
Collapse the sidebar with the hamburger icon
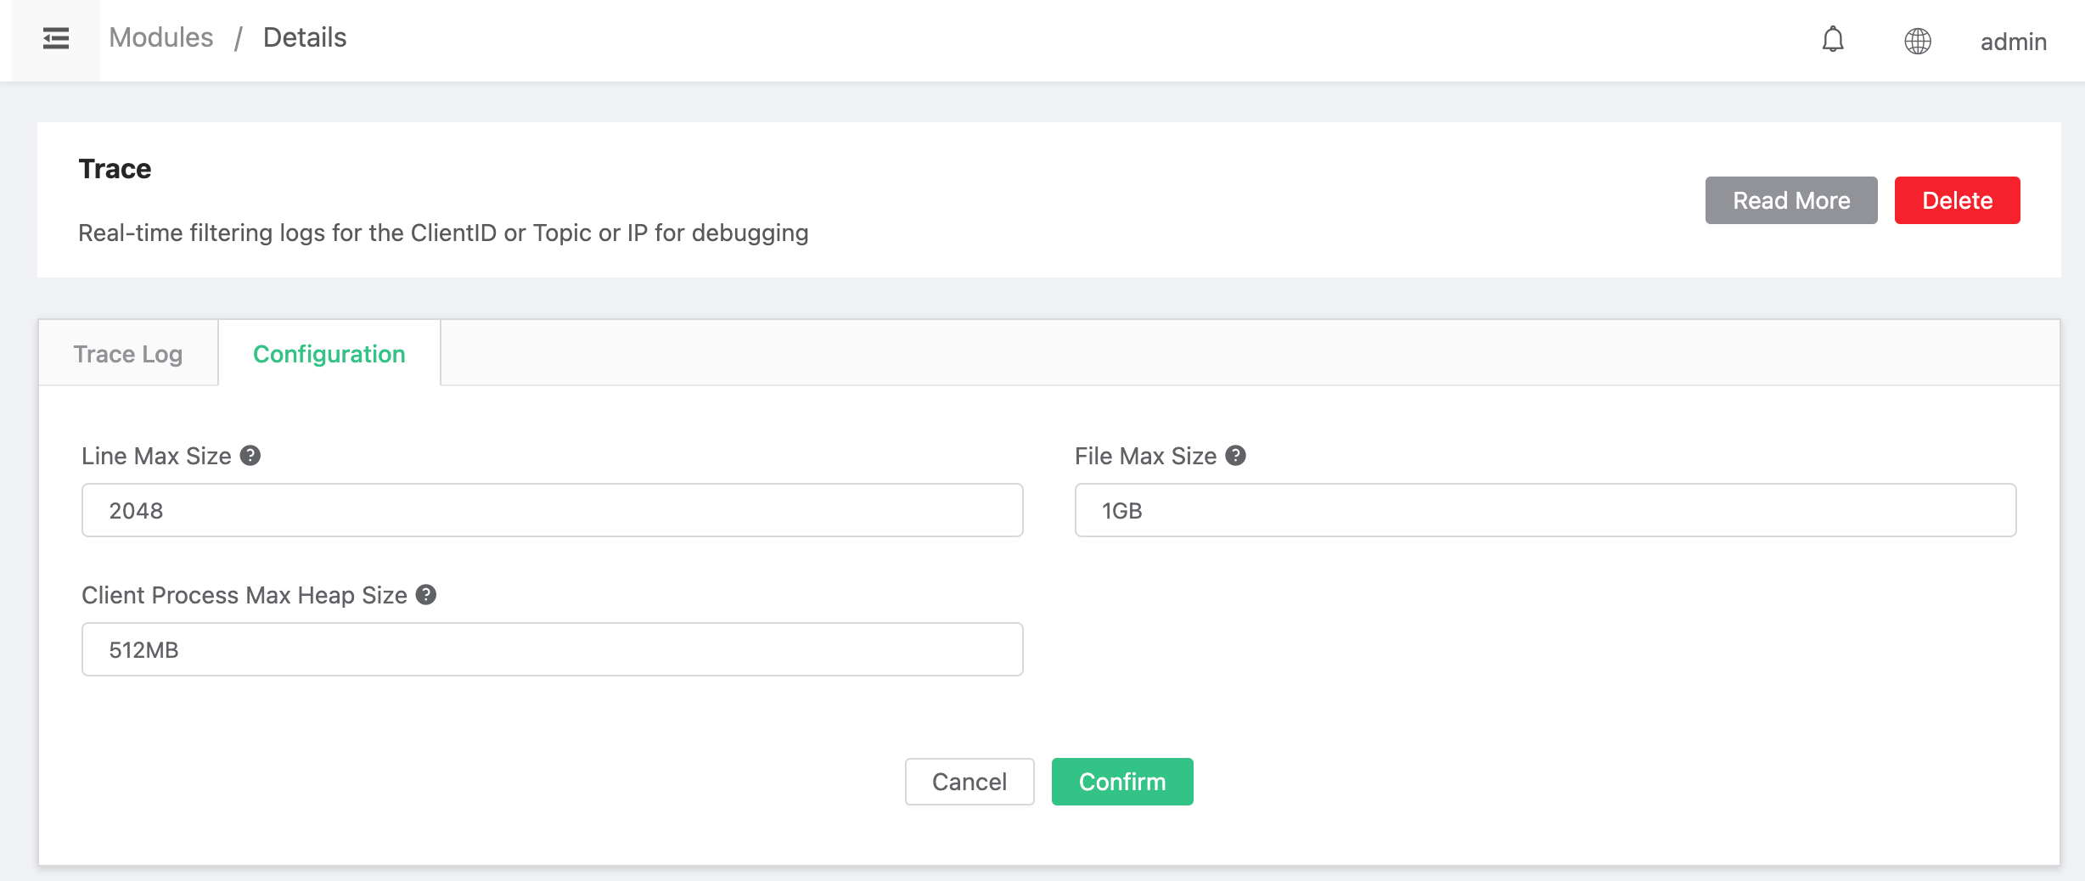point(56,39)
